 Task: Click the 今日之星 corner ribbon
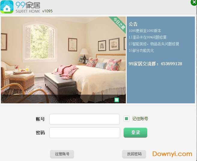[119, 24]
